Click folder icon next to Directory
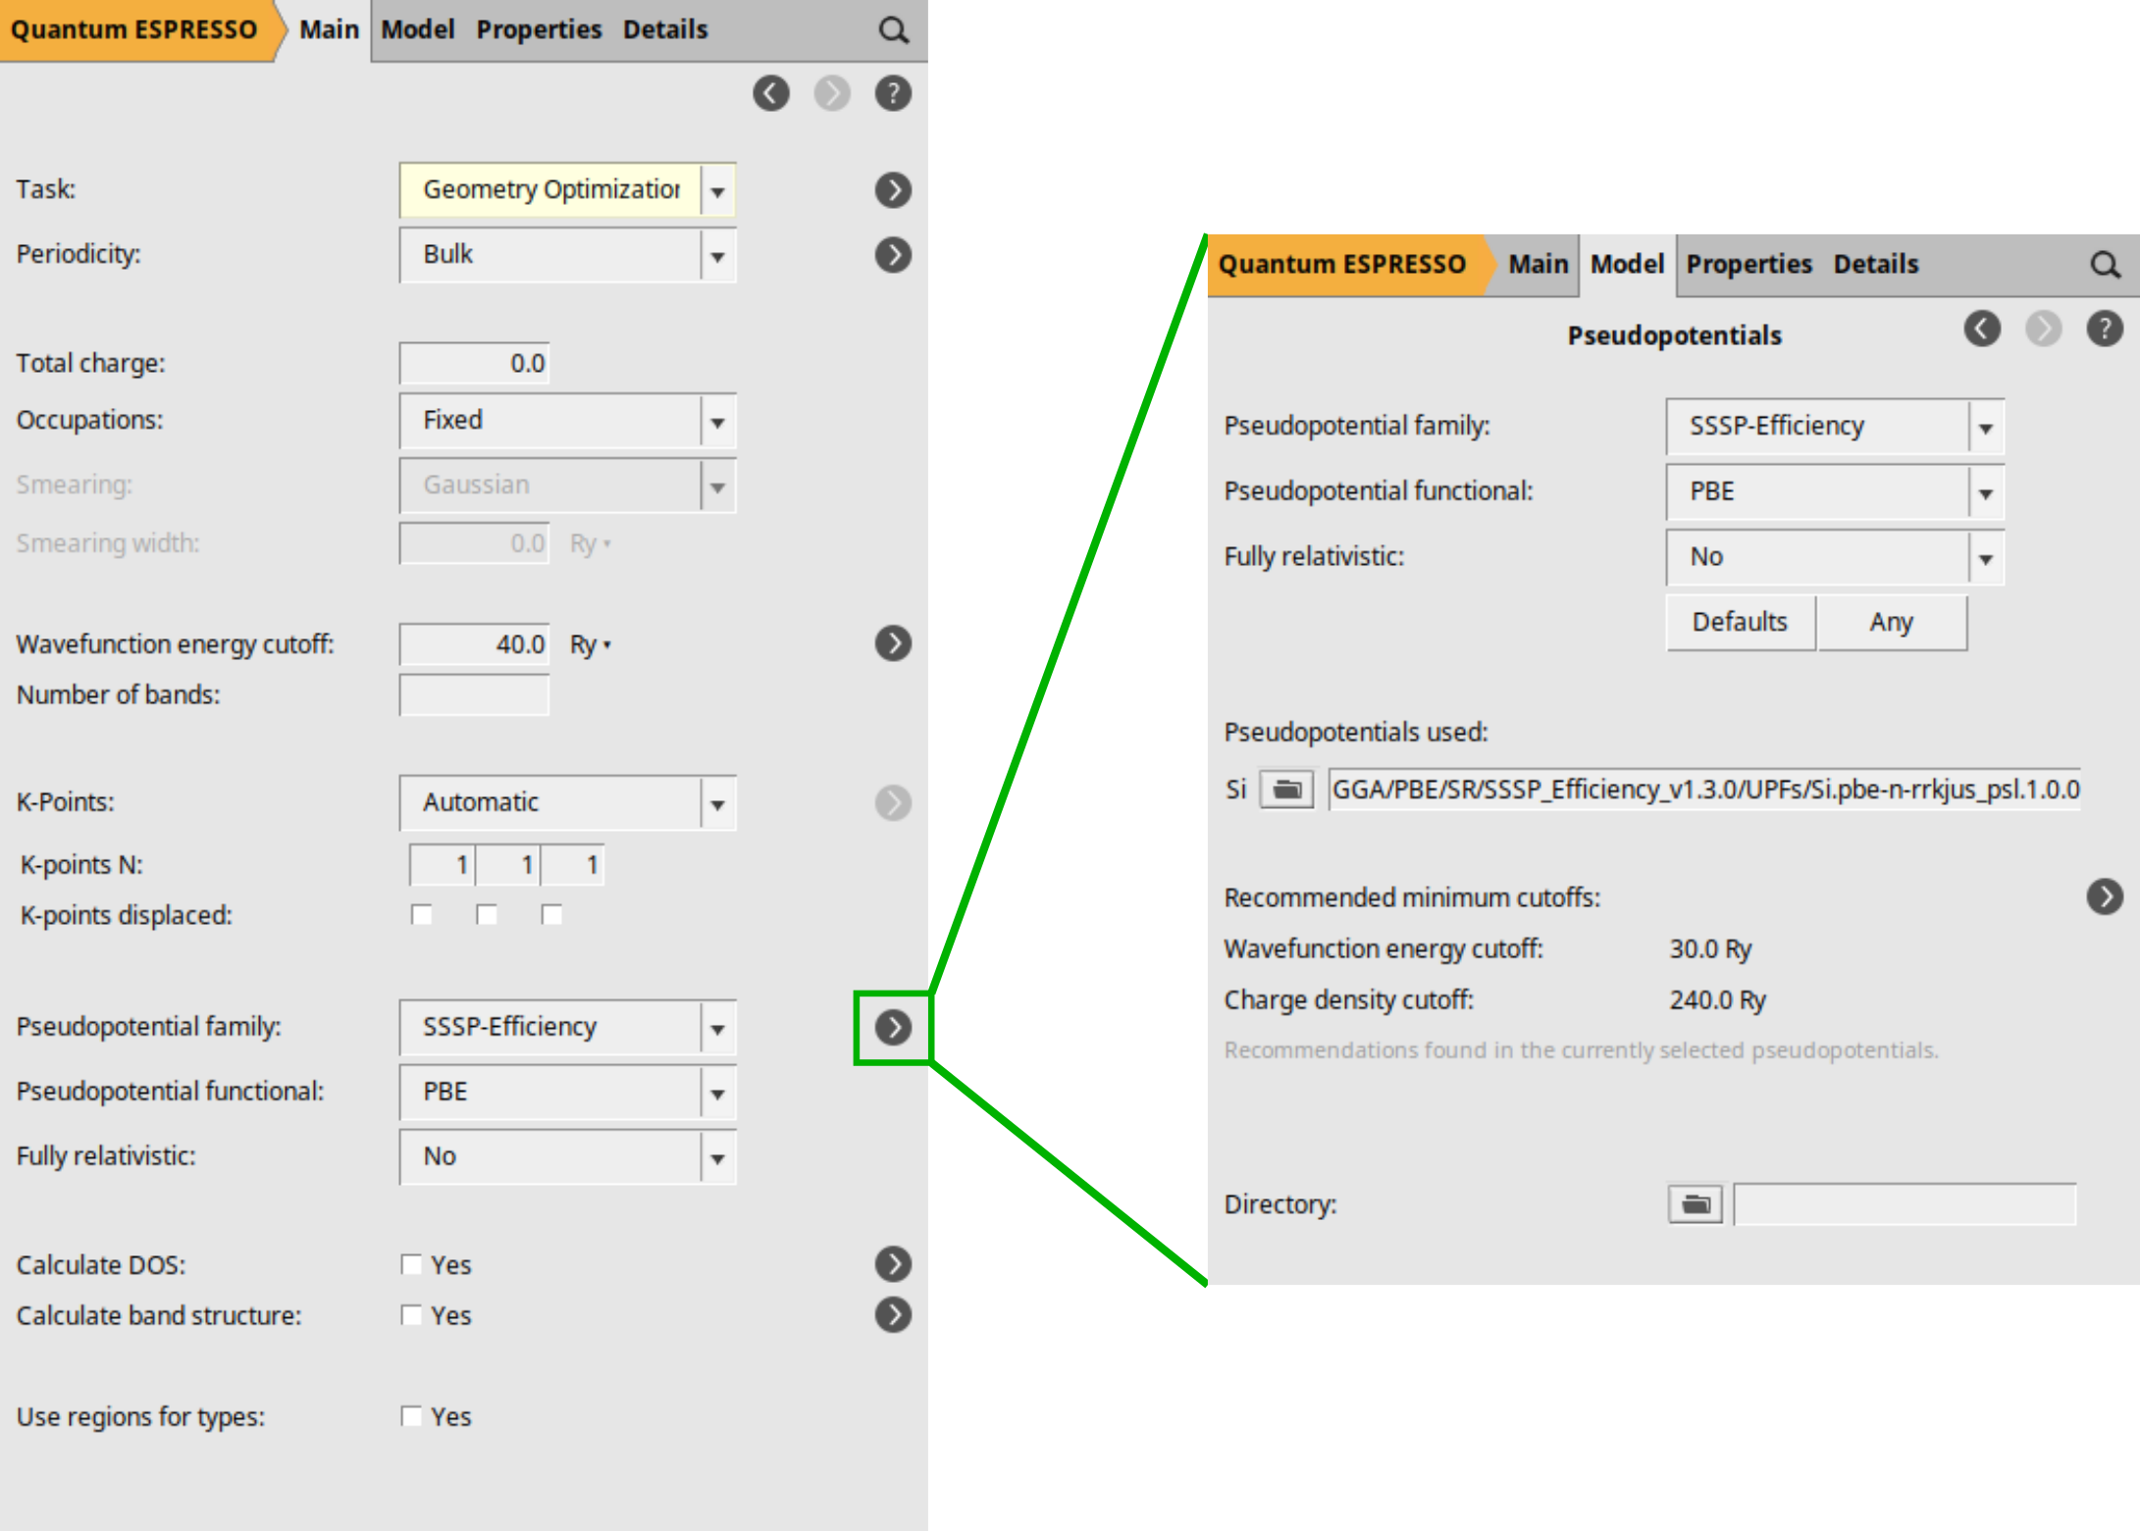This screenshot has height=1531, width=2140. click(x=1695, y=1204)
